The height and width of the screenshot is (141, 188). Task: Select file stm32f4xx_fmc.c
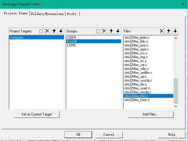pos(148,96)
